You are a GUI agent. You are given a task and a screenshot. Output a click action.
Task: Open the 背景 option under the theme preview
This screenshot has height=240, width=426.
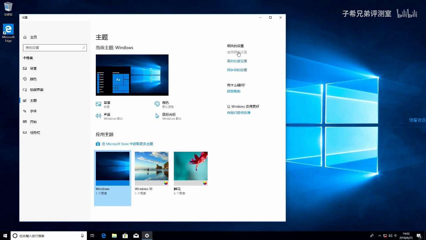click(103, 104)
